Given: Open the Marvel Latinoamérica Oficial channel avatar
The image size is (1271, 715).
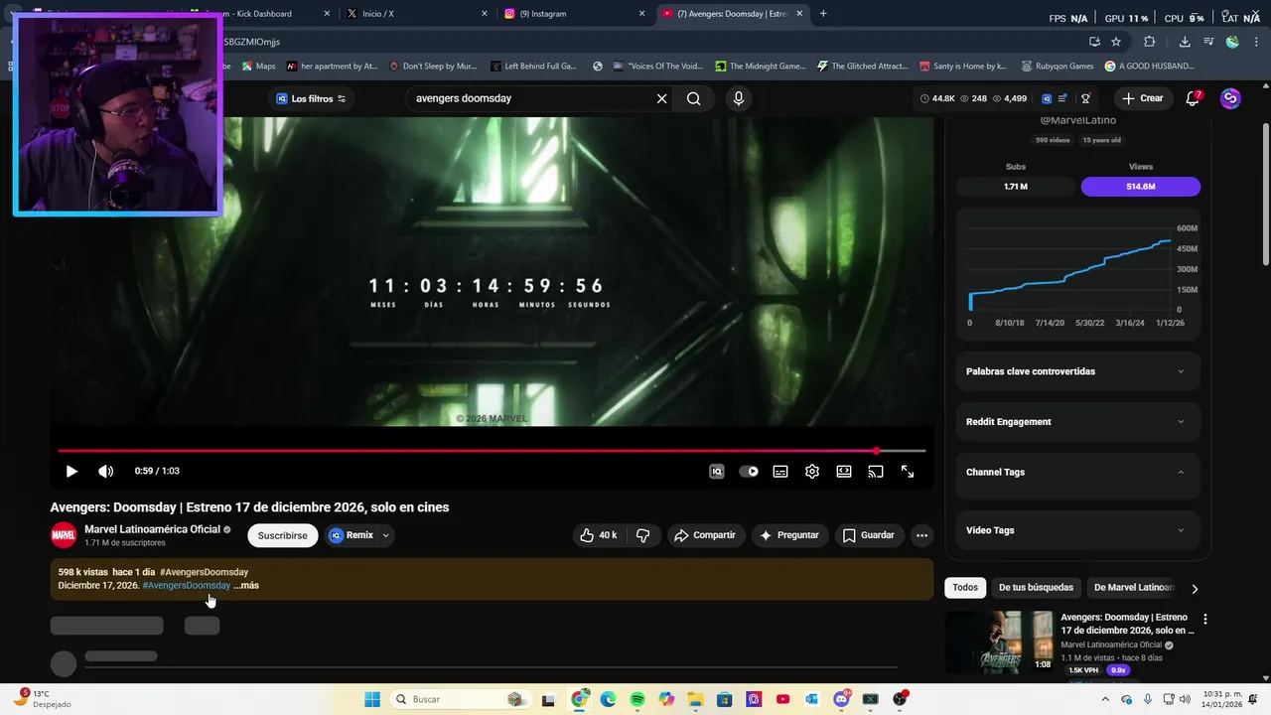Looking at the screenshot, I should [x=64, y=535].
